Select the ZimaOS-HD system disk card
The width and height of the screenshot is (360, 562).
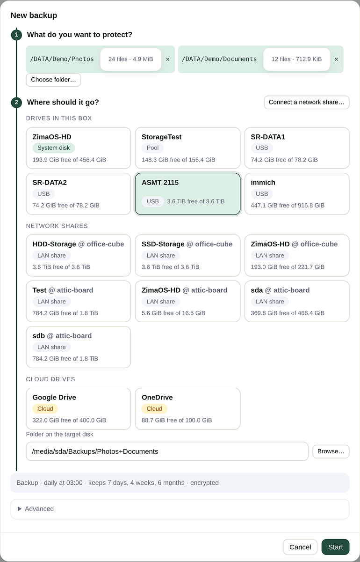[79, 148]
